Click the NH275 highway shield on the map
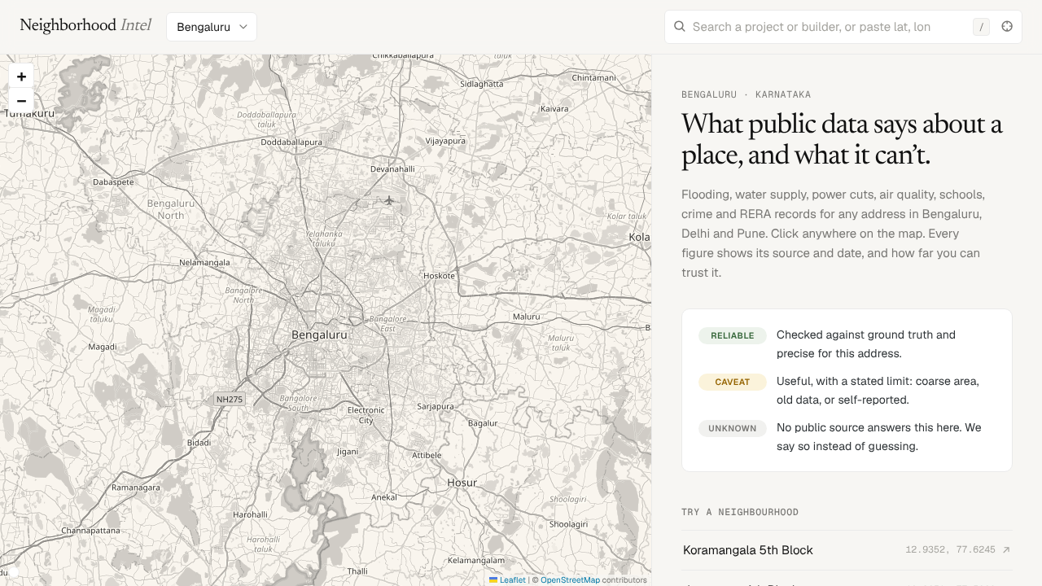Screen dimensions: 1042x586 pyautogui.click(x=230, y=400)
